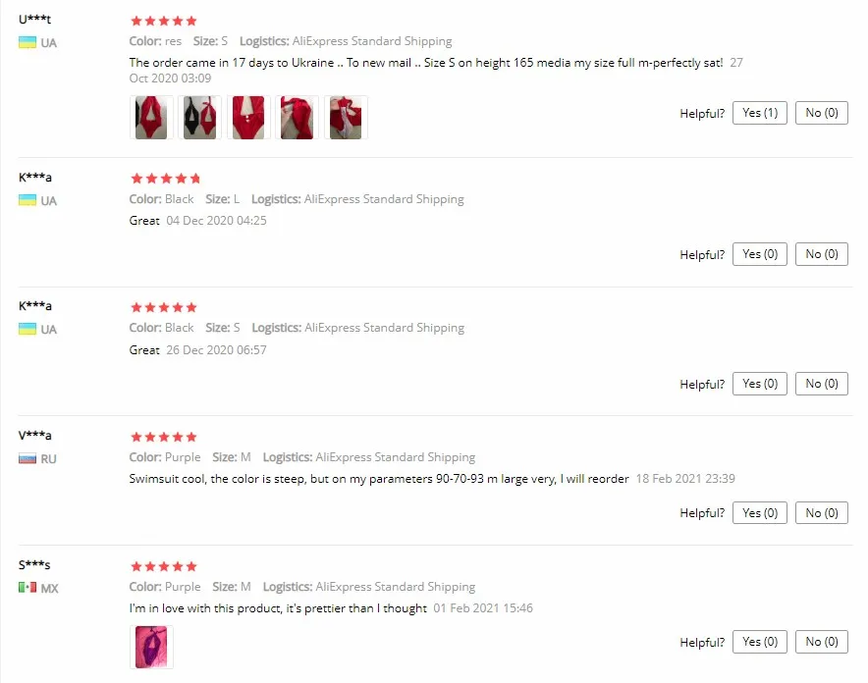Open purple swimsuit photo in S***s review

pyautogui.click(x=151, y=647)
